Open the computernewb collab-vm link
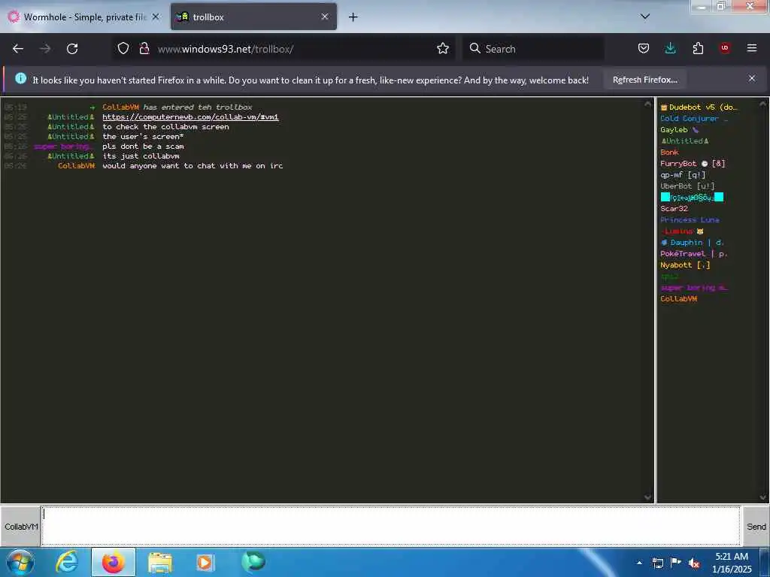 pyautogui.click(x=190, y=116)
